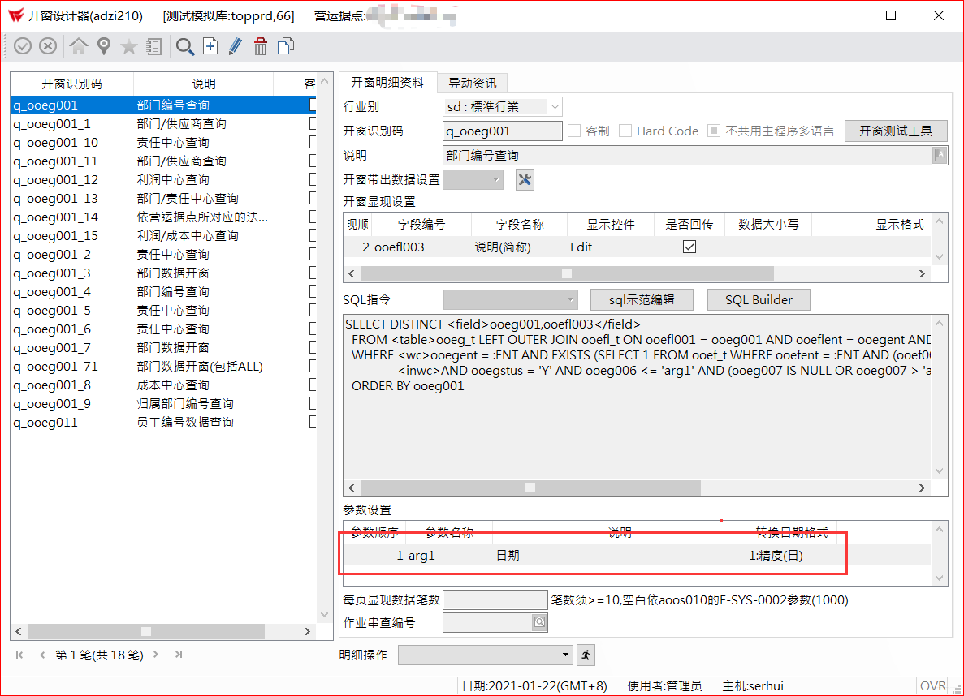Toggle checkbox in q_ooeg011 row
The width and height of the screenshot is (964, 696).
pos(313,422)
